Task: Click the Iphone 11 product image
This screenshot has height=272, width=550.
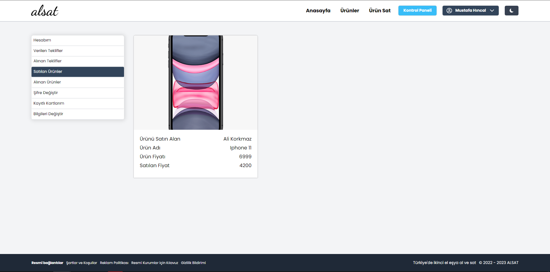Action: pyautogui.click(x=196, y=83)
